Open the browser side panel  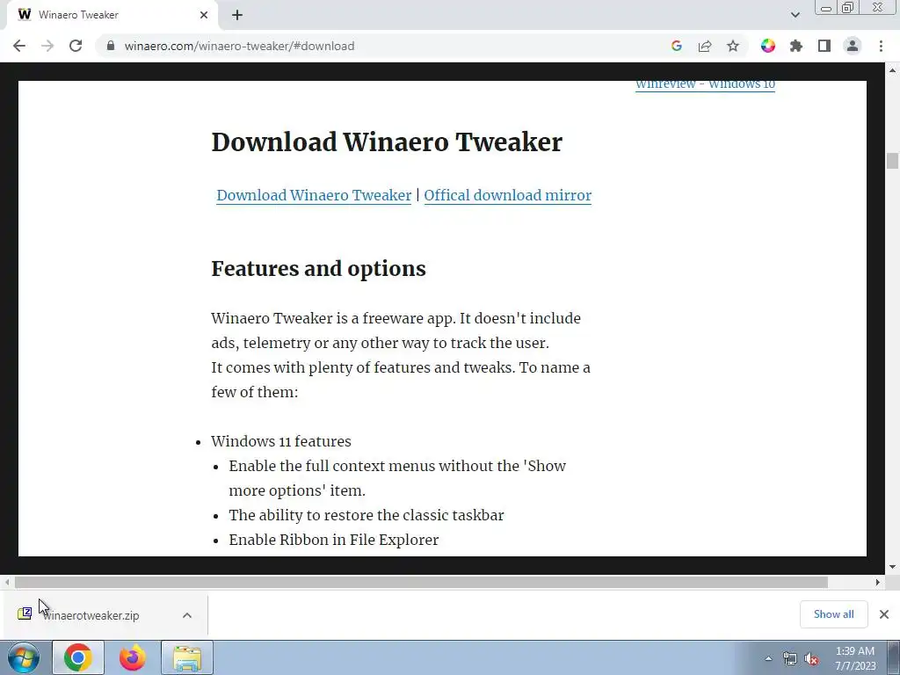[824, 46]
